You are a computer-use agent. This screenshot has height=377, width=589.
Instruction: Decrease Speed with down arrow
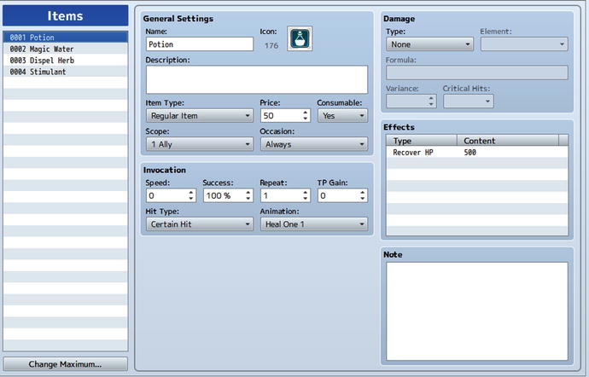pos(191,199)
